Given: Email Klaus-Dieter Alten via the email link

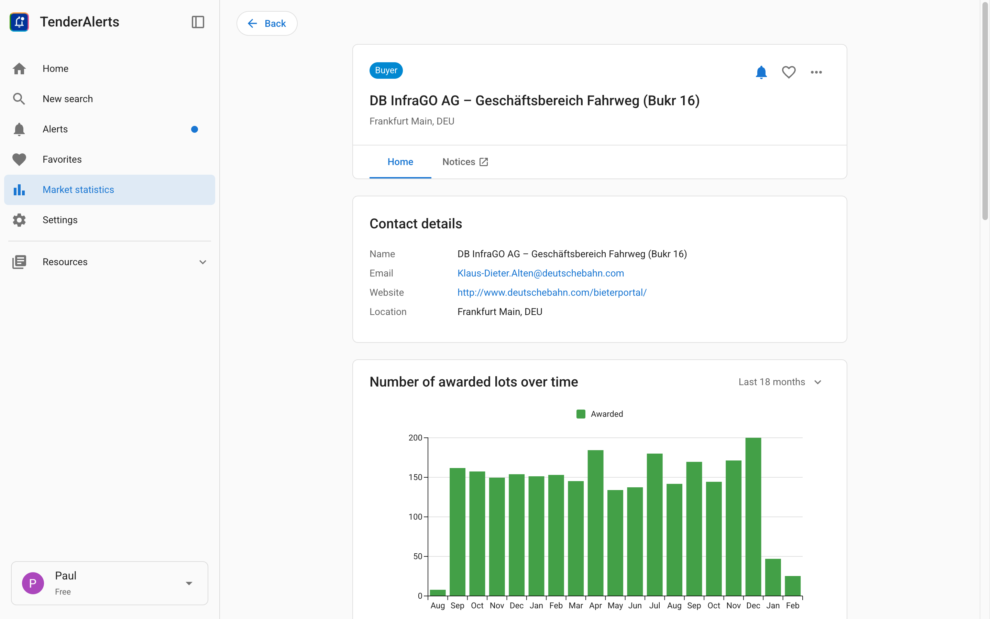Looking at the screenshot, I should 540,273.
